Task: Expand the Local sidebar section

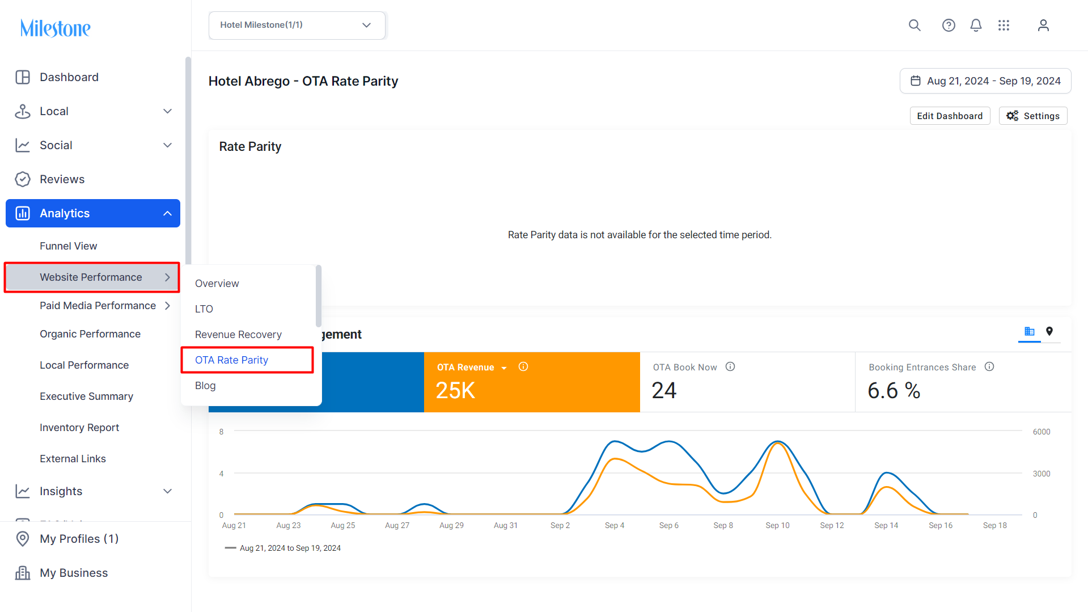Action: pos(93,111)
